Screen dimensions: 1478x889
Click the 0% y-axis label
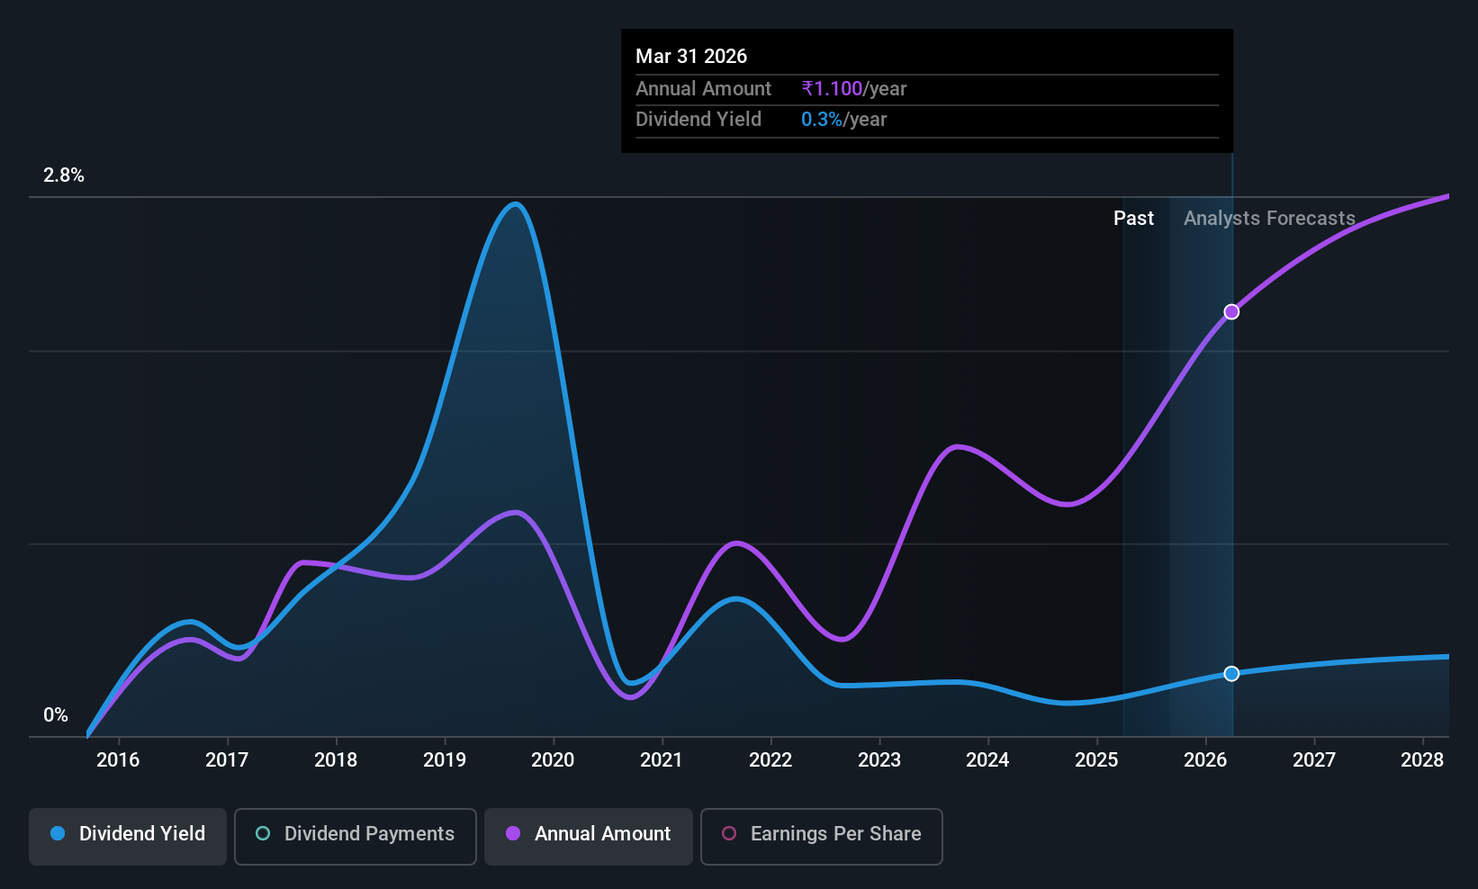(56, 715)
